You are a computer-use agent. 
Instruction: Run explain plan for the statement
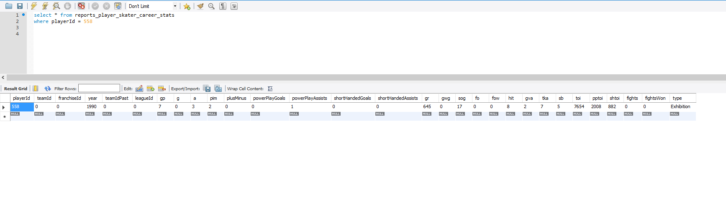coord(56,6)
